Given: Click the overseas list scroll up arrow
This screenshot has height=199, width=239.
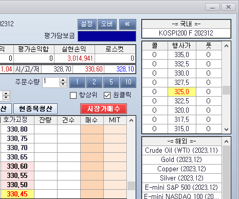Looking at the screenshot, I should 226,141.
